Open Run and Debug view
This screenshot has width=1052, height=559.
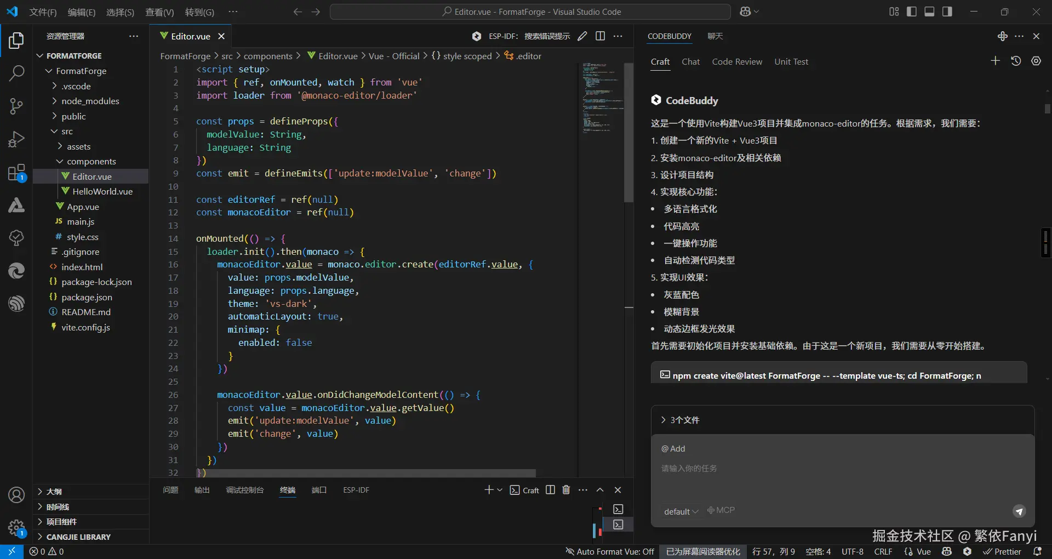click(16, 139)
